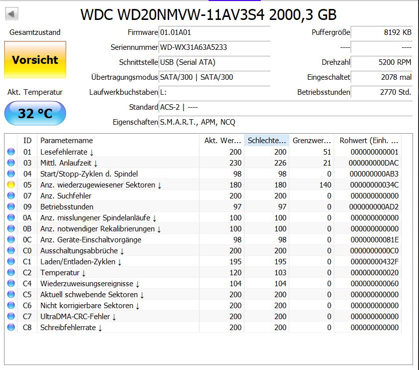Click the back arrow navigation icon
Image resolution: width=419 pixels, height=370 pixels.
pos(10,12)
